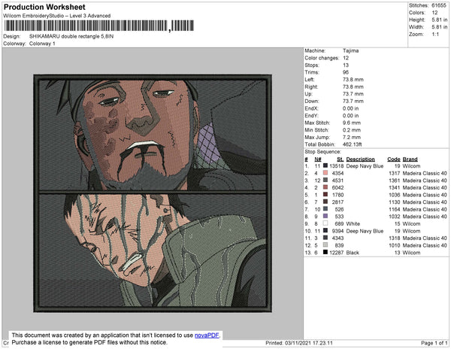Select the light gray swatch with 839 stitches
Screen dimensions: 451x349
pos(325,245)
